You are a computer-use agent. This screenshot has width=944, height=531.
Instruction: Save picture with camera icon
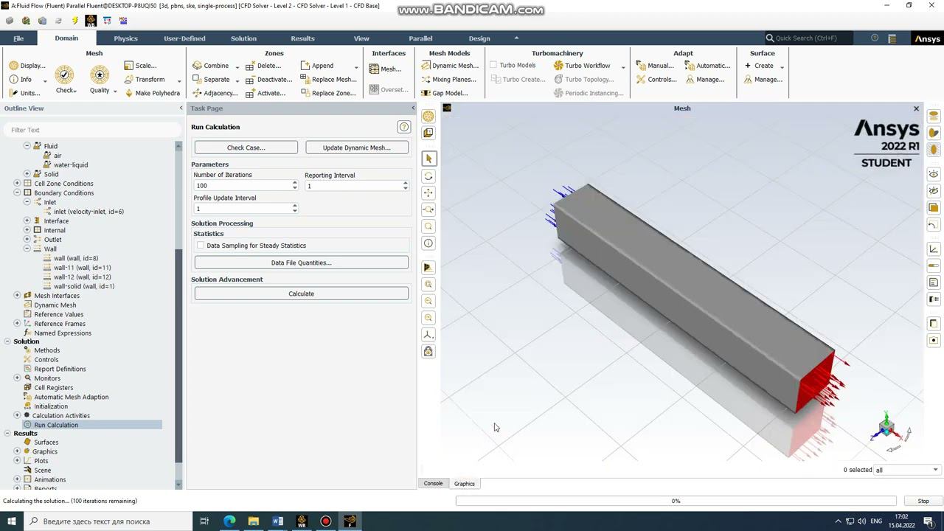[x=934, y=341]
